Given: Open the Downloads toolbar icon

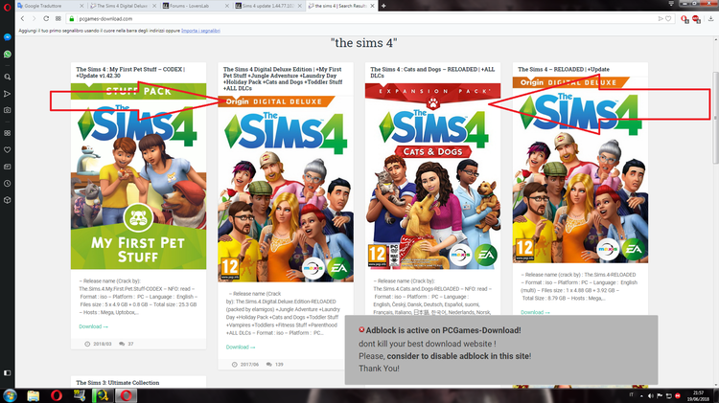Looking at the screenshot, I should point(710,19).
